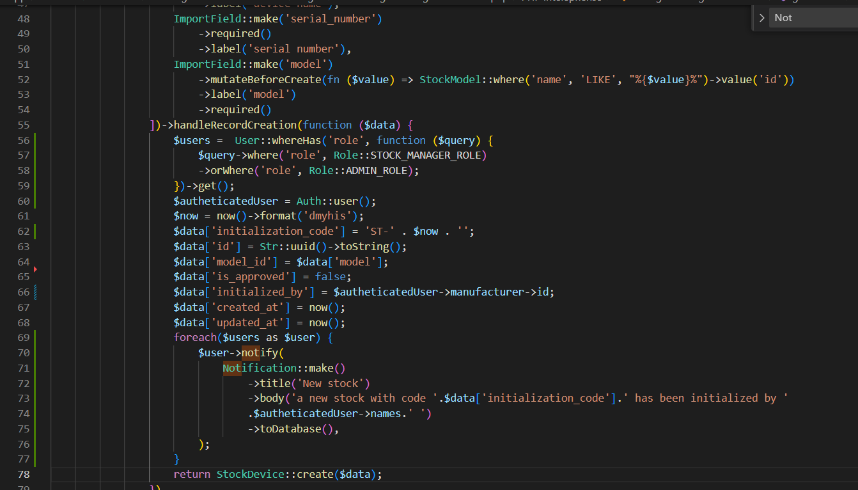
Task: Expand the Toggle Replace chevron in find widget
Action: 761,18
